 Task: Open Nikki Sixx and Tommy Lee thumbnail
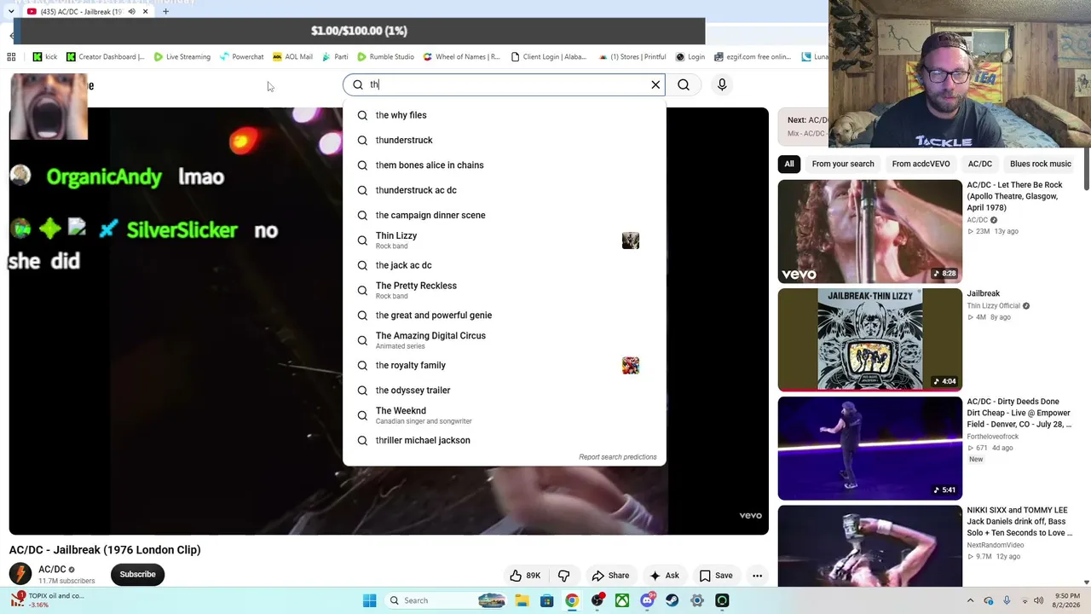click(x=869, y=546)
